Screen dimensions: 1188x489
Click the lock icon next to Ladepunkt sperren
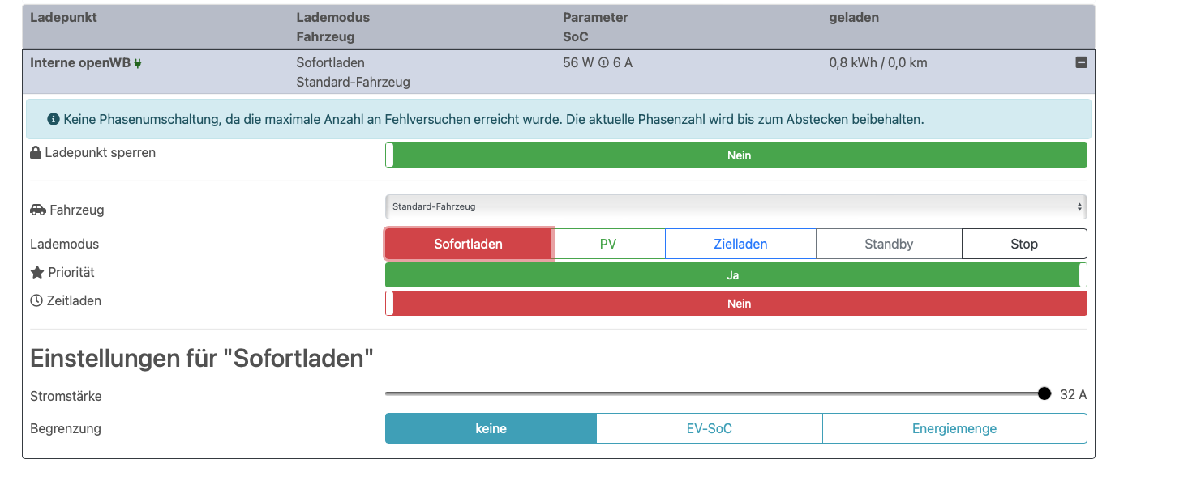(36, 153)
